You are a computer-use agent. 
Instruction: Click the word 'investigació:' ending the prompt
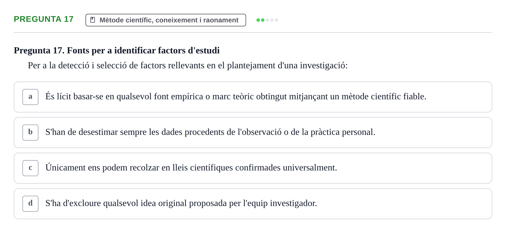tap(324, 65)
